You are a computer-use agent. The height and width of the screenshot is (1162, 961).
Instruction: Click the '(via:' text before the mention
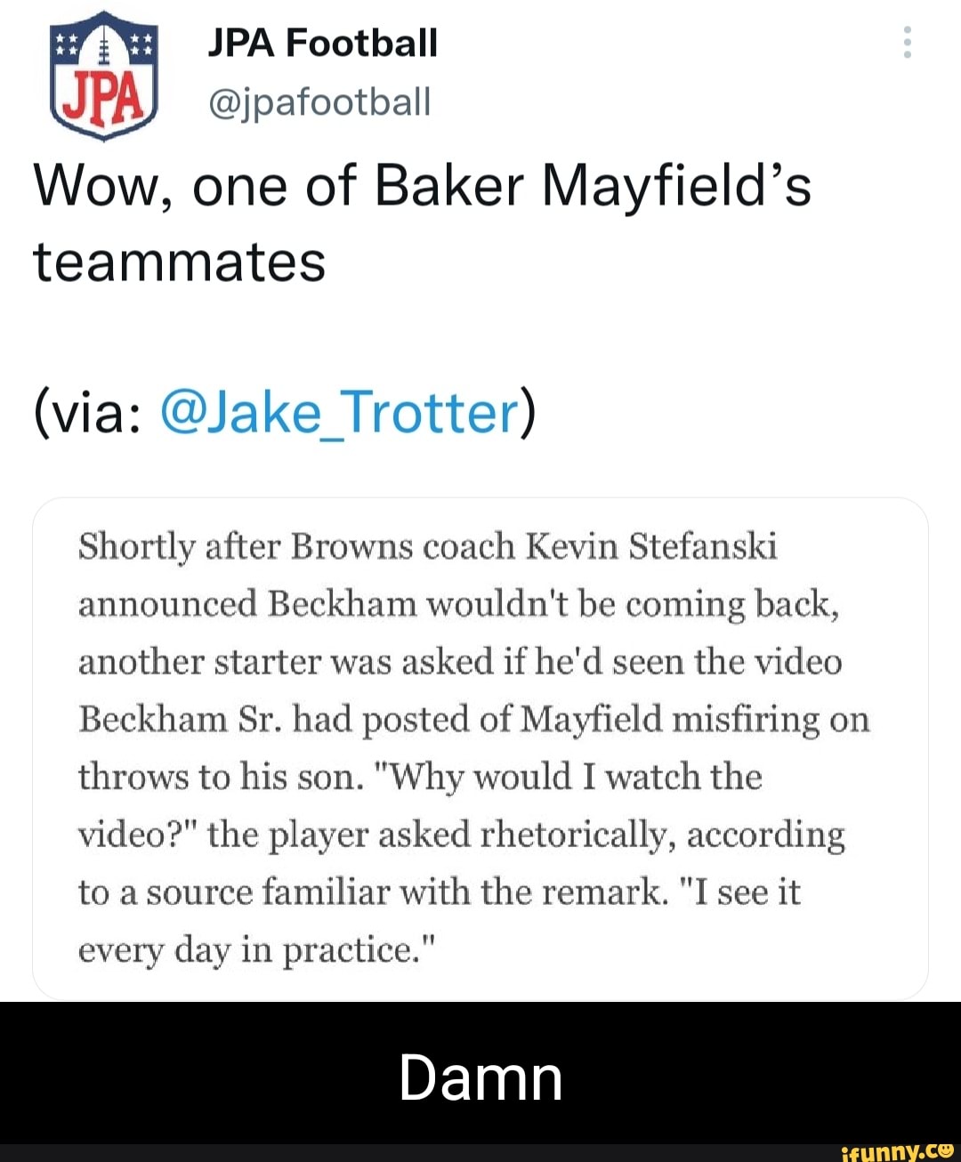pyautogui.click(x=89, y=411)
